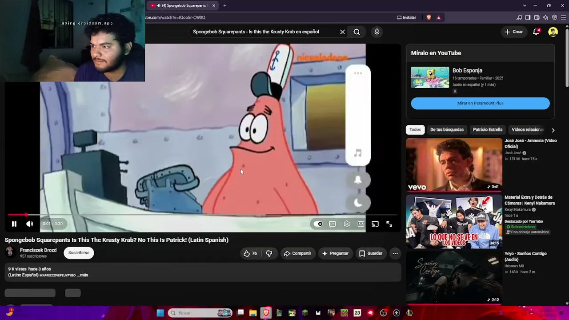Toggle the bell icon on video overlay
Viewport: 569px width, 320px height.
point(358,180)
